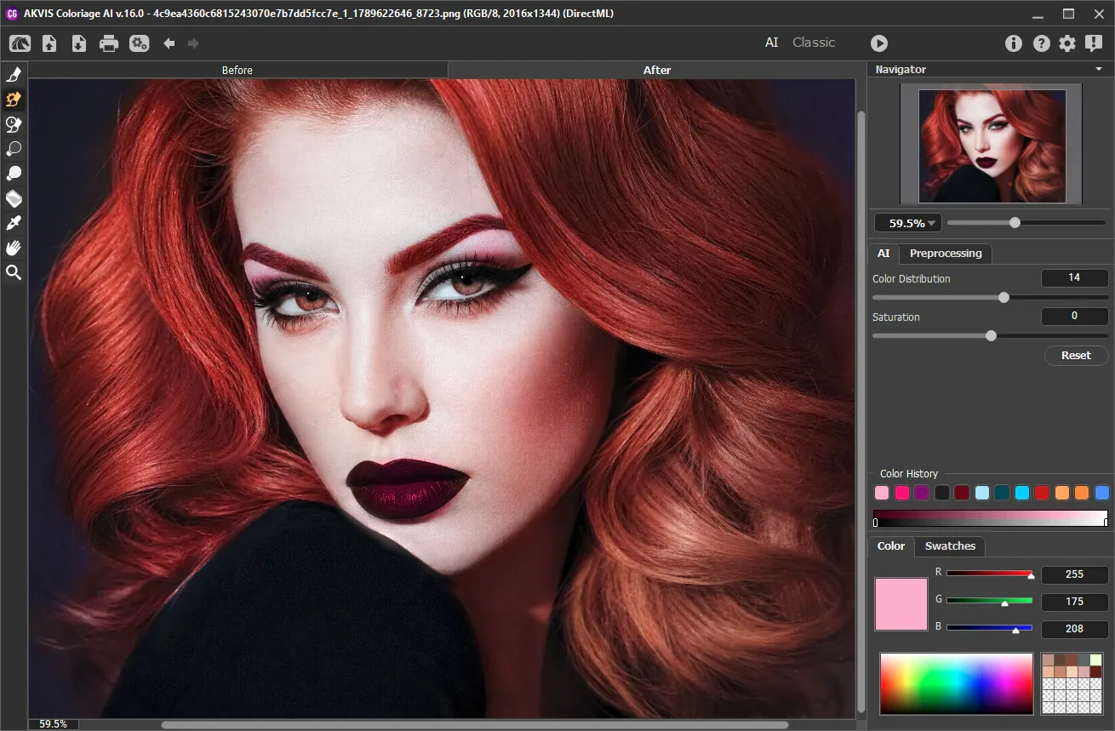Select the Eyedropper tool
Image resolution: width=1115 pixels, height=731 pixels.
coord(14,223)
